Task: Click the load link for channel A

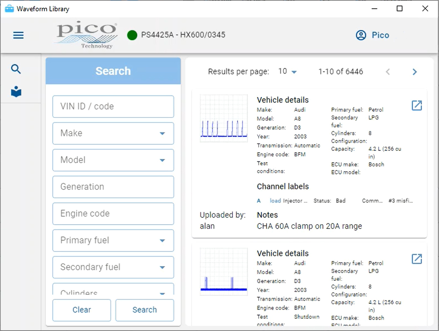Action: (275, 201)
